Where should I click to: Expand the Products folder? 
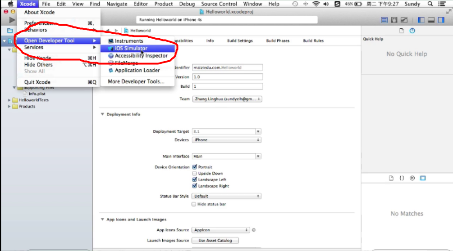point(9,106)
